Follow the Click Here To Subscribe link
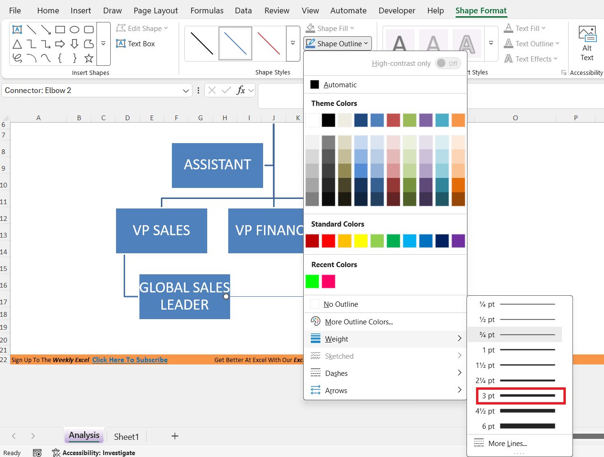This screenshot has height=457, width=604. tap(130, 360)
